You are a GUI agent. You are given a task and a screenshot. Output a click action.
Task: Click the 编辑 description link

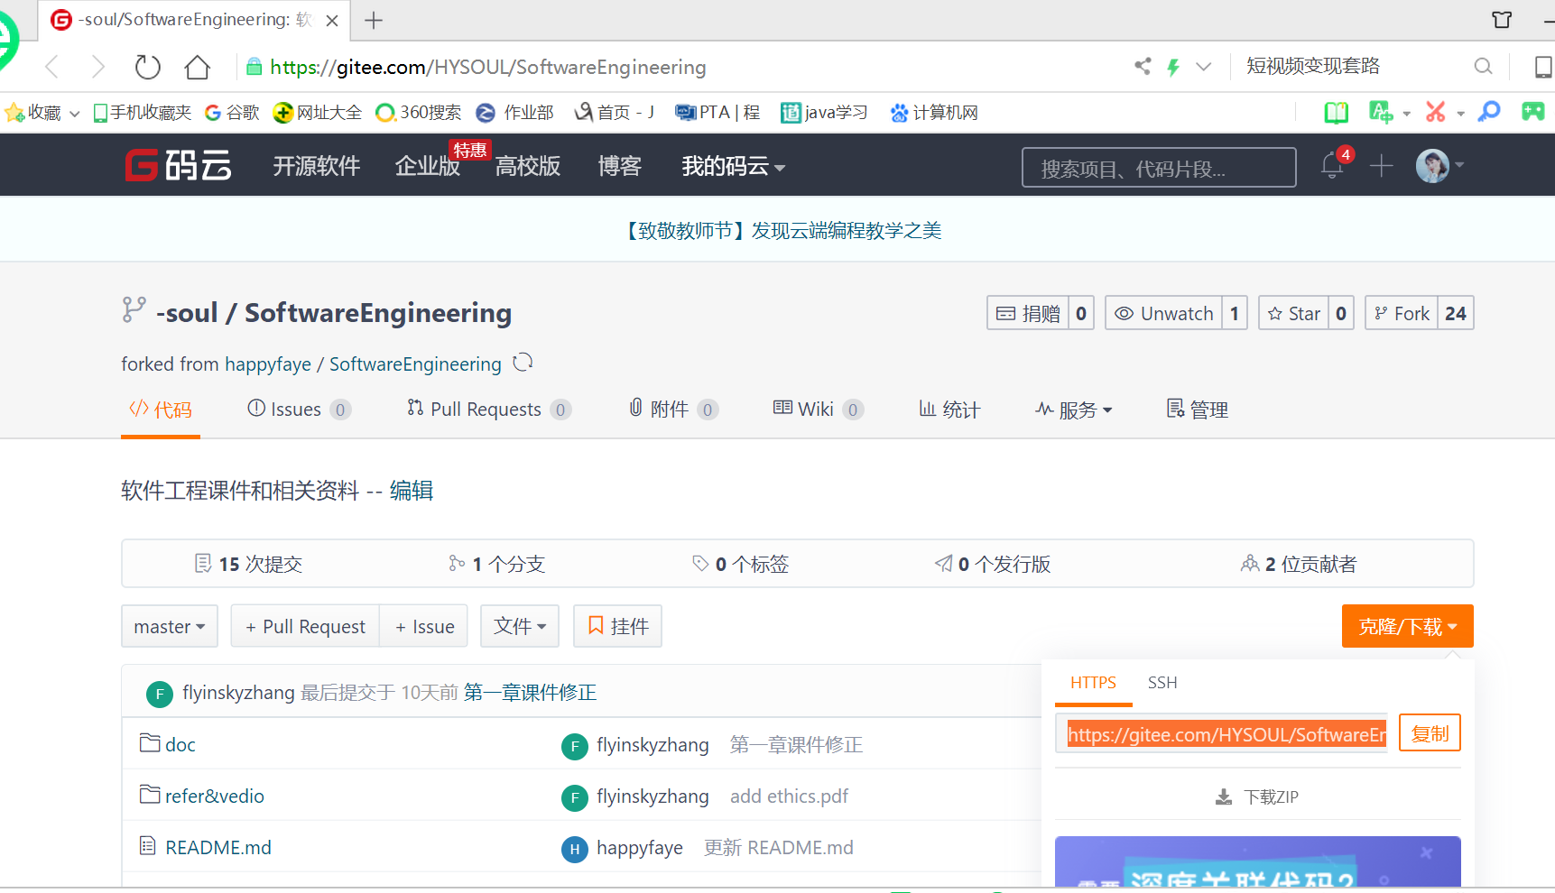tap(412, 491)
